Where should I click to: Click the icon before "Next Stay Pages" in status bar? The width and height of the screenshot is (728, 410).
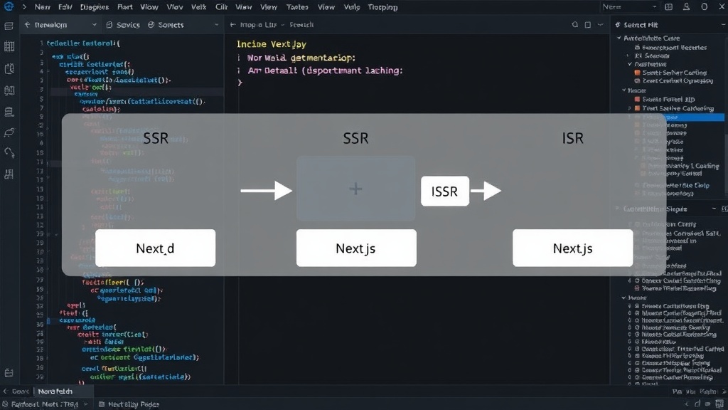click(102, 404)
